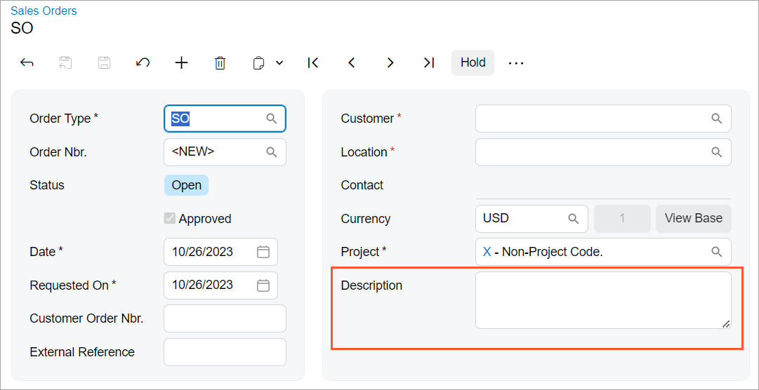Viewport: 759px width, 390px height.
Task: Click the Hold button
Action: (x=473, y=62)
